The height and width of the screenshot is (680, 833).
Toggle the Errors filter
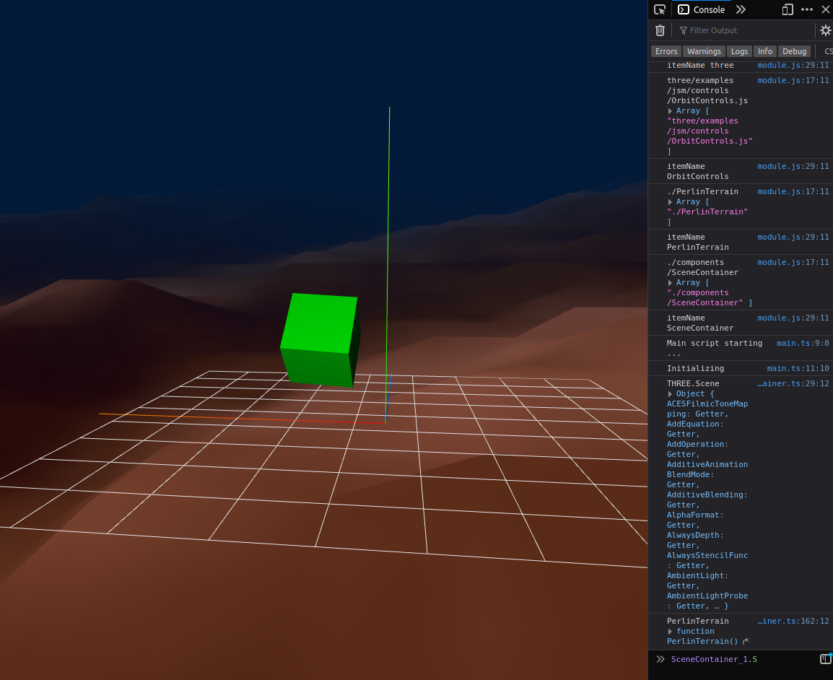666,51
